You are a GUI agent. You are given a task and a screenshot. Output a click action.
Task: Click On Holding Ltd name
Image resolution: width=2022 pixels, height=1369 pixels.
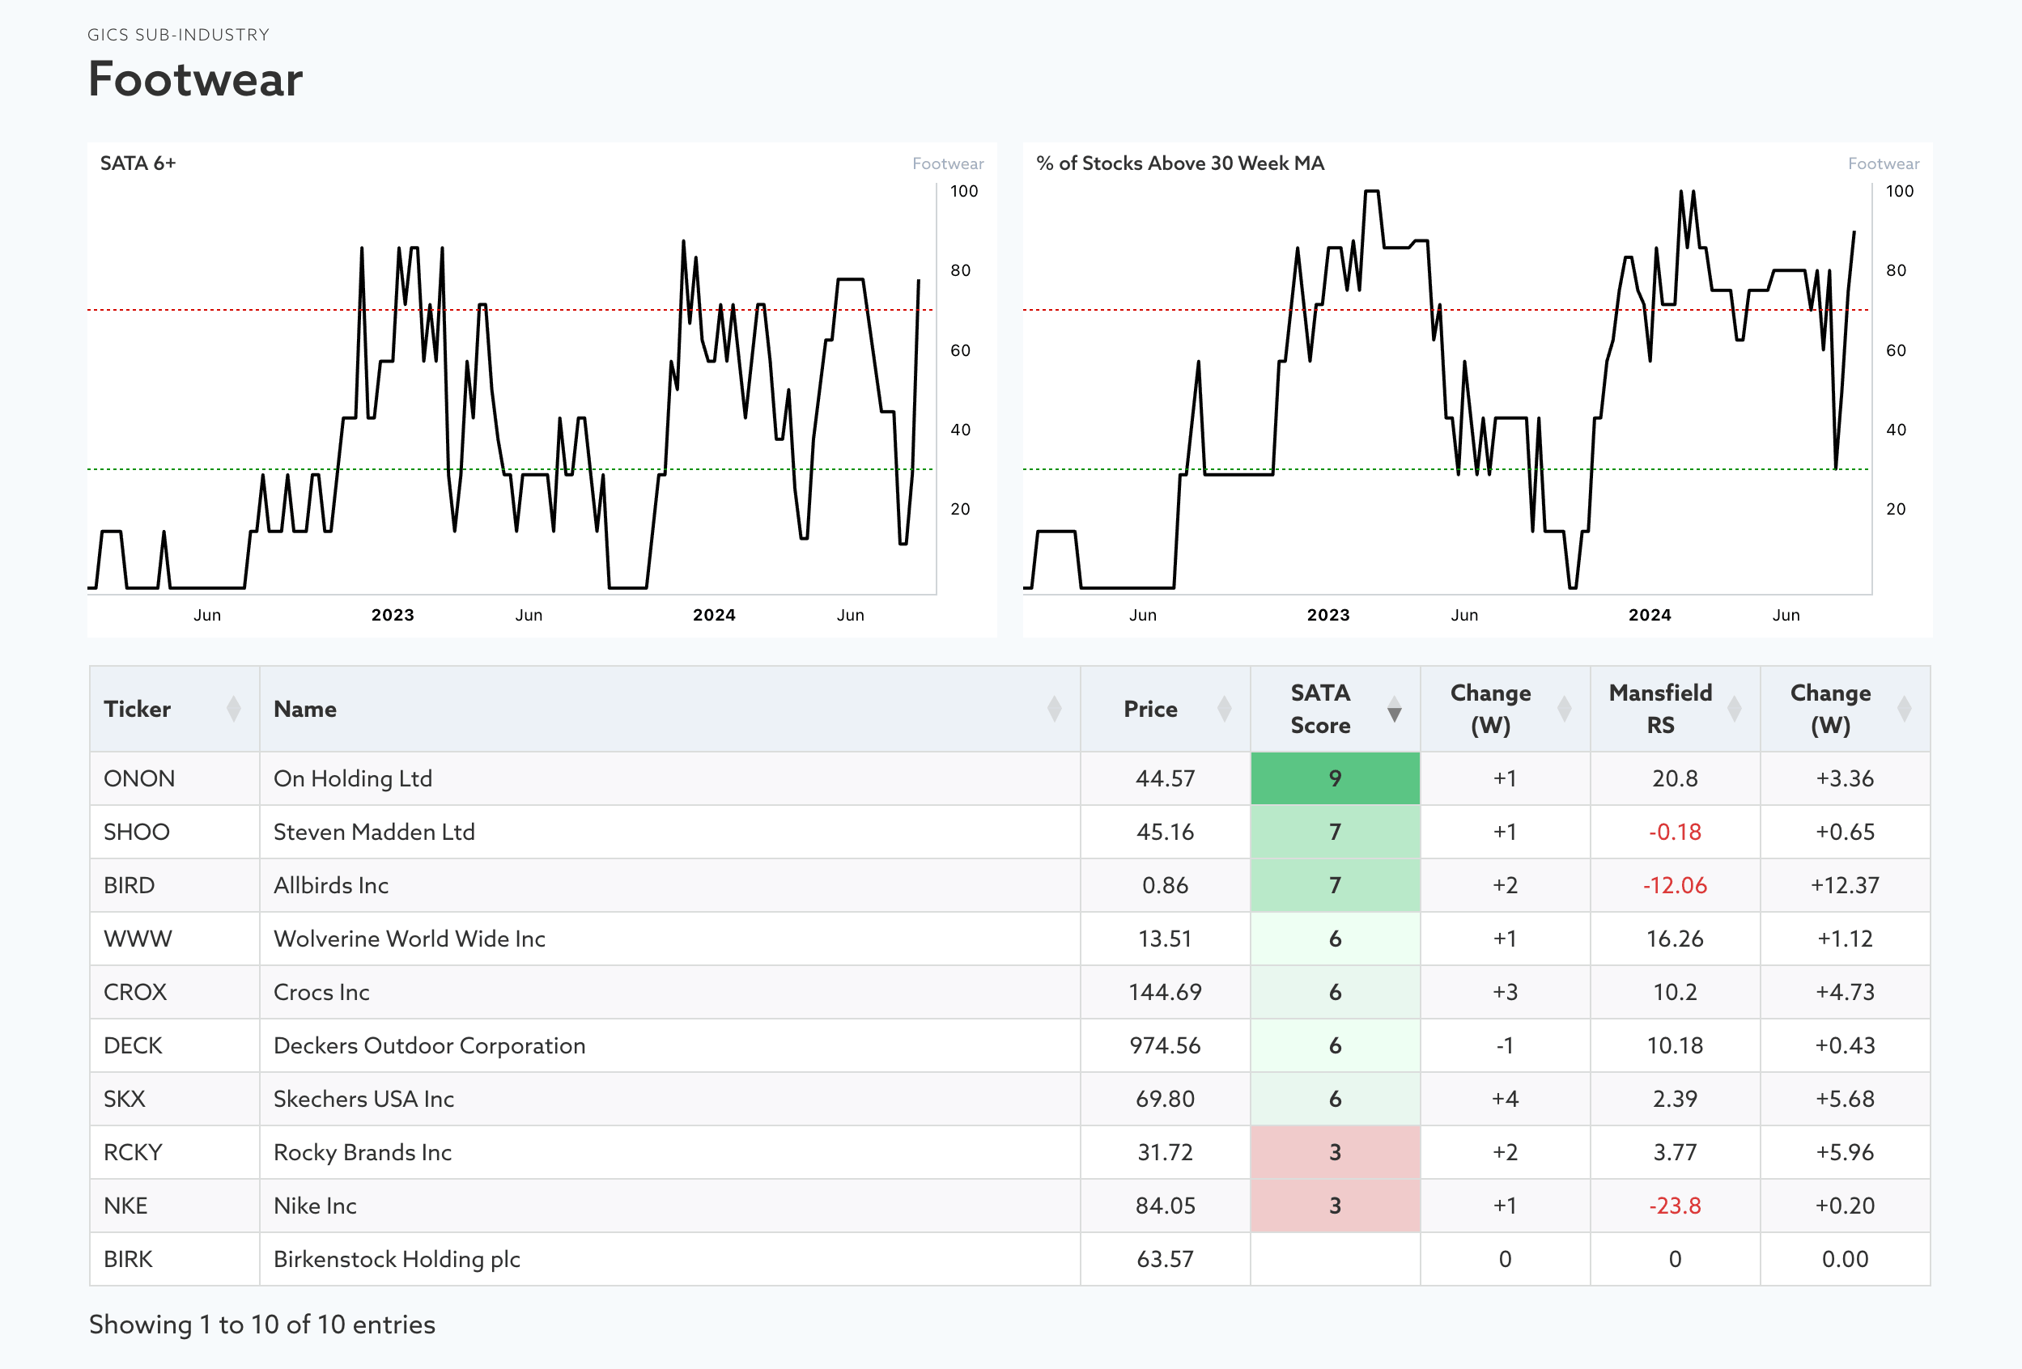(x=352, y=778)
